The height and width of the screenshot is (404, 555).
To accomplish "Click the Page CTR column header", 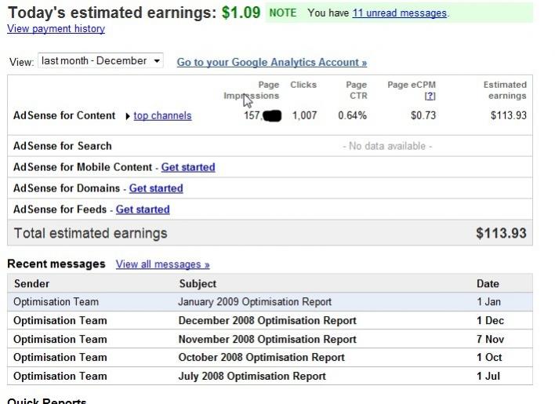I will tap(357, 90).
